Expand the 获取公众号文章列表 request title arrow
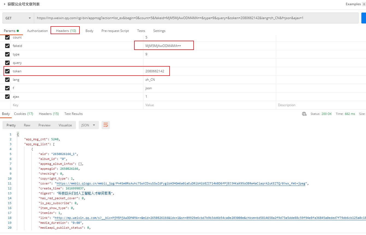 click(5, 4)
